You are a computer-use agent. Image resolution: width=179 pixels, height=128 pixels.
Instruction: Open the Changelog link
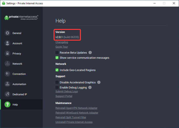pos(62,42)
